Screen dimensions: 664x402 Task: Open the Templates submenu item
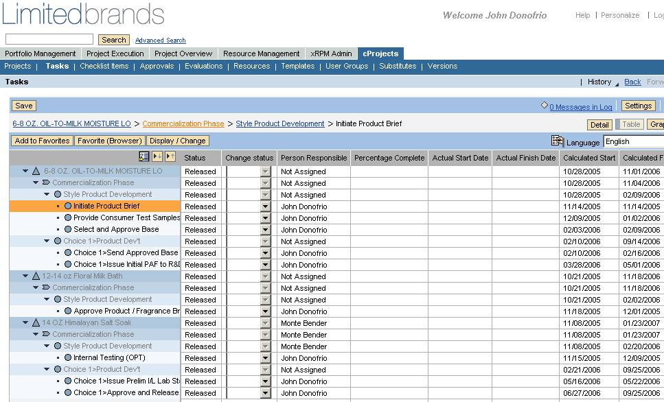tap(298, 66)
